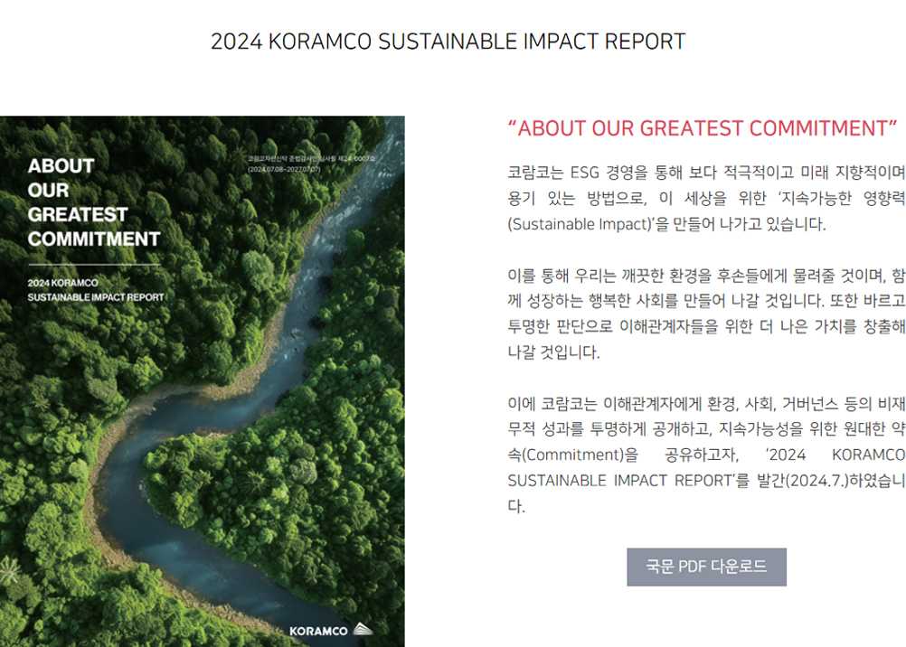Click the KORAMCO logo on the cover
This screenshot has height=647, width=906.
[x=331, y=630]
